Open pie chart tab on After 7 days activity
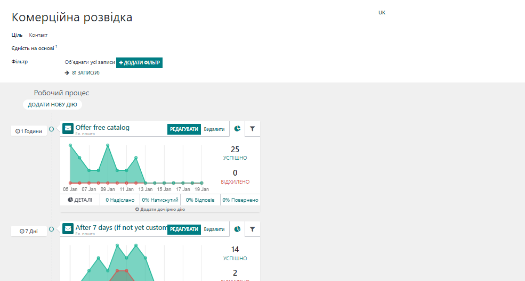The image size is (525, 281). point(237,229)
